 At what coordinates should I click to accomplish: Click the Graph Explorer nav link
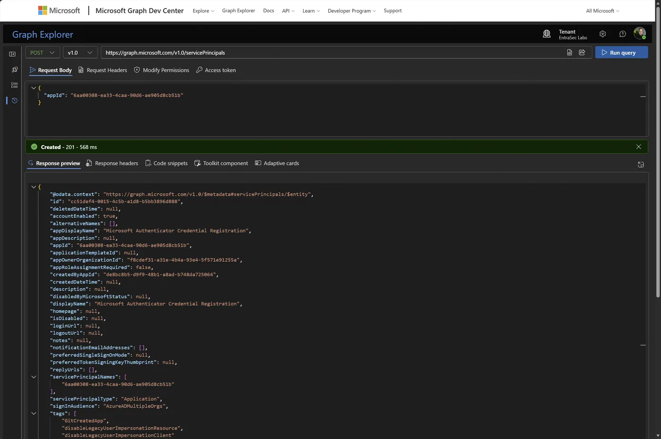238,11
